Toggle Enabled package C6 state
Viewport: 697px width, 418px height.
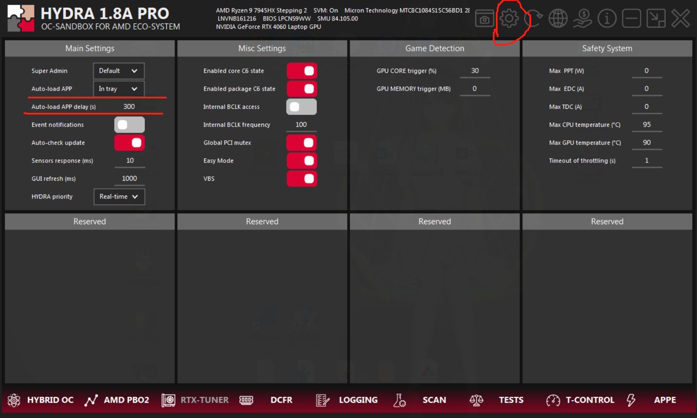point(302,89)
